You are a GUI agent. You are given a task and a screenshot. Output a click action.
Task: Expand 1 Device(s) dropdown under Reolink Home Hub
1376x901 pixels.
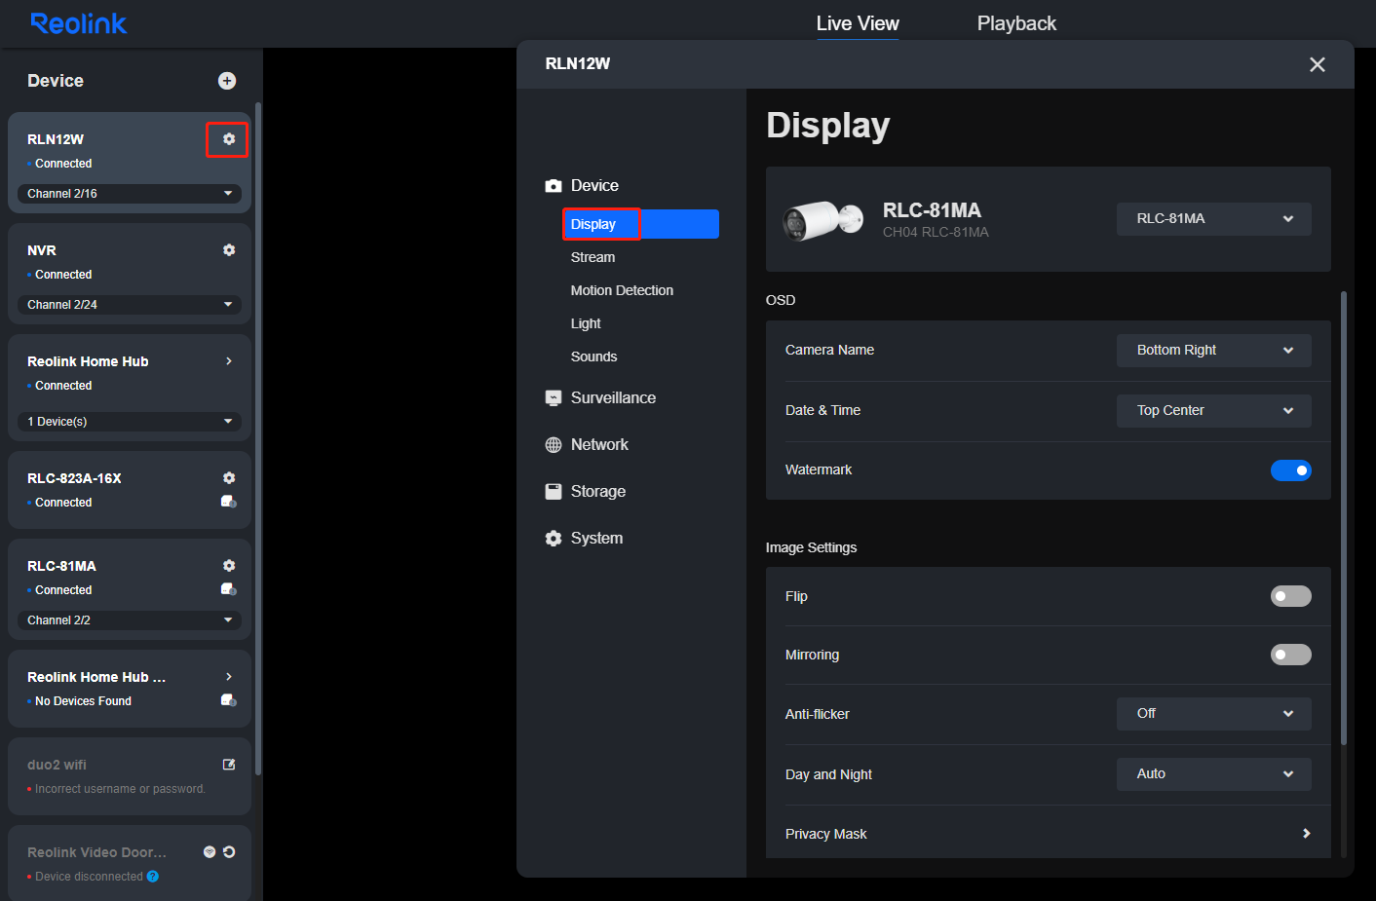pyautogui.click(x=130, y=422)
